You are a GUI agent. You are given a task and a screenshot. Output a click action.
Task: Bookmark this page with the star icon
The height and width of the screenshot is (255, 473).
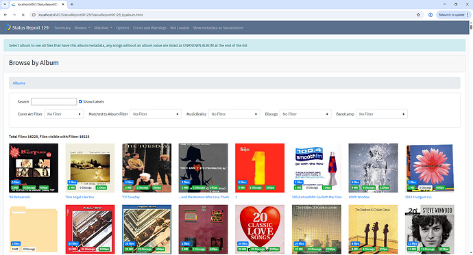tap(418, 15)
